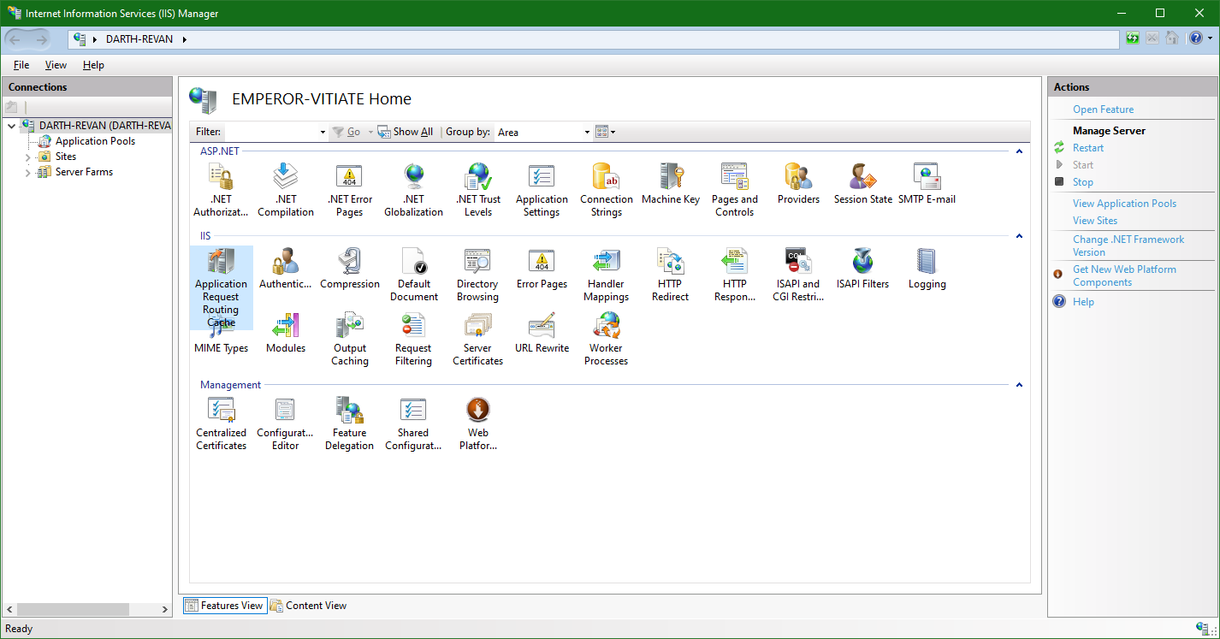Open Session State settings

[862, 184]
